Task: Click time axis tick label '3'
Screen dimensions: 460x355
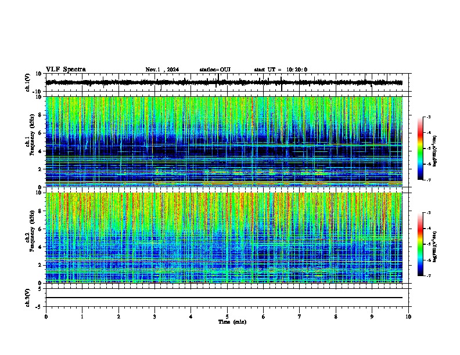Action: 154,317
